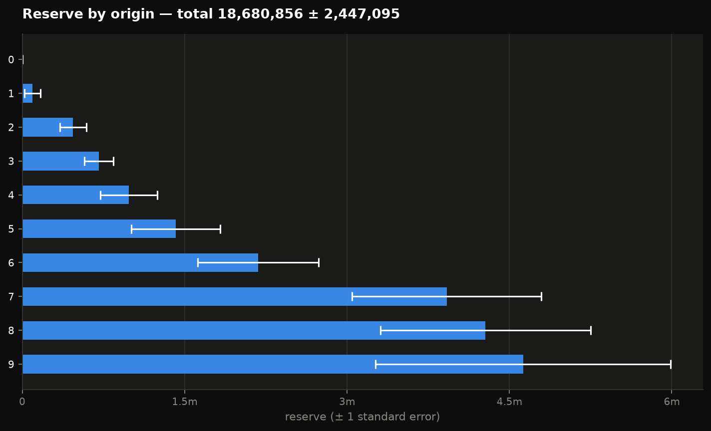Viewport: 711px width, 431px height.
Task: Click the right error-bar cap for origin 8
Action: click(x=591, y=330)
